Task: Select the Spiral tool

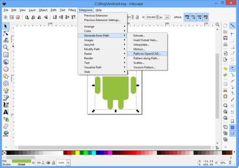Action: (6, 83)
